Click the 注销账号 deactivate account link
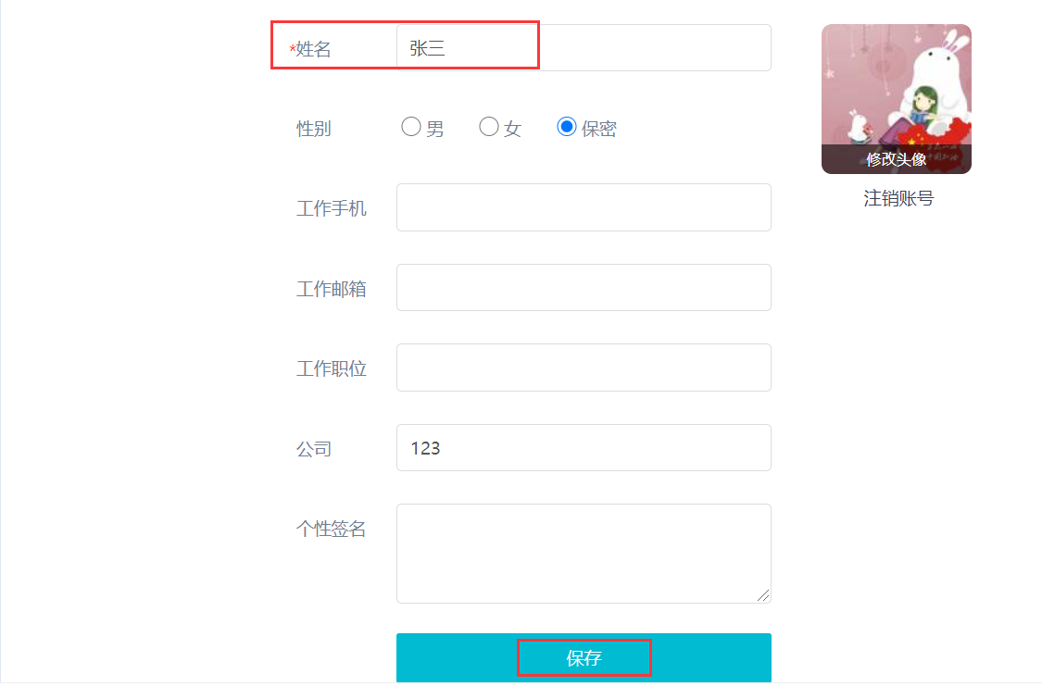1042x686 pixels. click(895, 197)
